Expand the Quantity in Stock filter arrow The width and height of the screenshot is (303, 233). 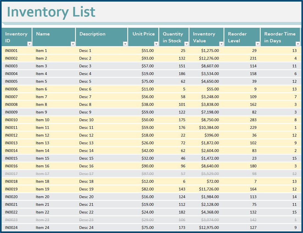coord(186,44)
